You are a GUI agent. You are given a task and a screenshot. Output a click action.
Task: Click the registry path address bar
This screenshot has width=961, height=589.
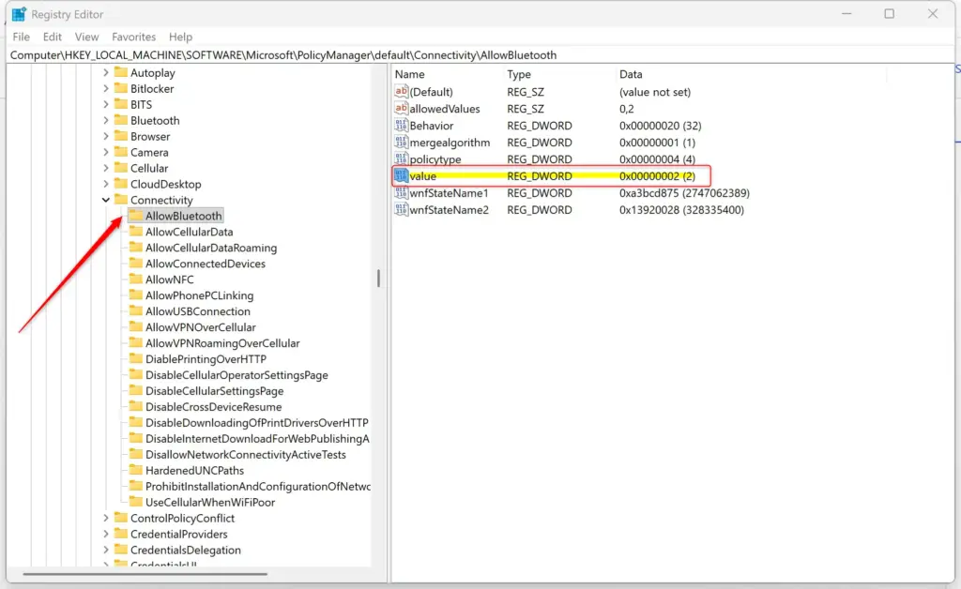tap(480, 55)
